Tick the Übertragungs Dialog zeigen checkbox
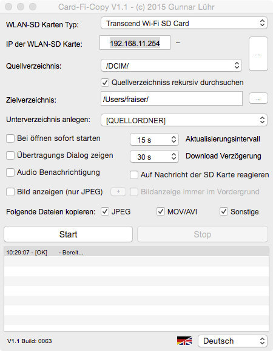Viewport: 273px width, 351px height. click(10, 155)
